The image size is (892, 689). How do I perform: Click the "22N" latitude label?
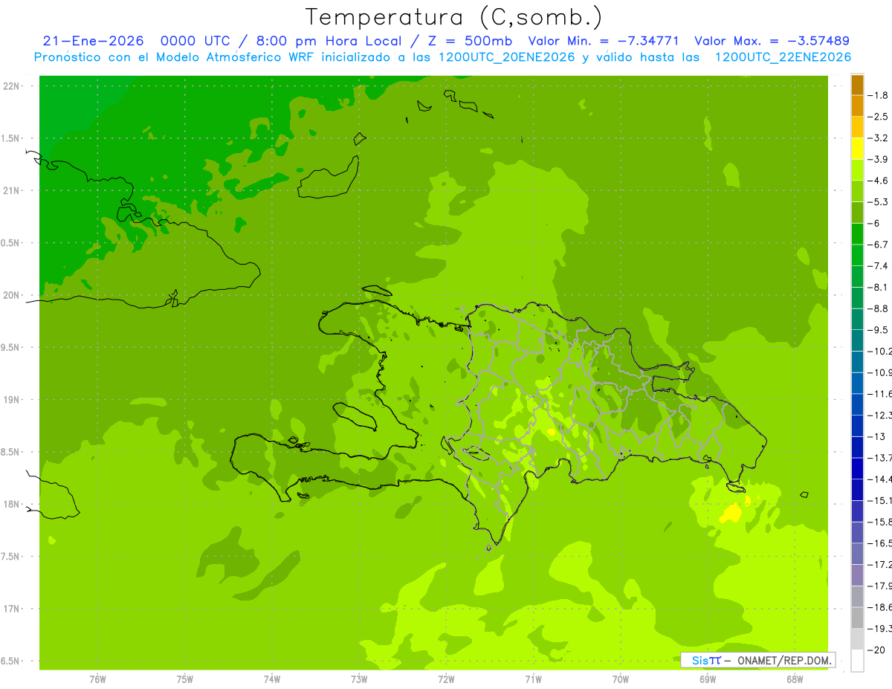(11, 86)
